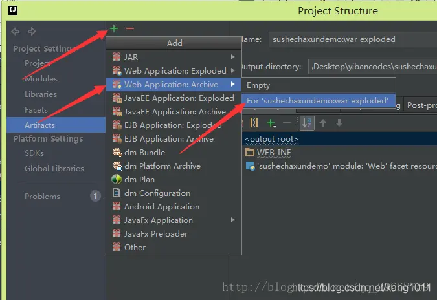Click the gray remove element button
Viewport: 437px width, 300px height.
click(x=287, y=123)
